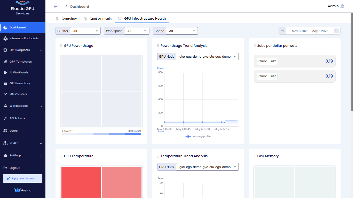The image size is (355, 198).
Task: Click the GPU Inventory sidebar icon
Action: coord(5,83)
